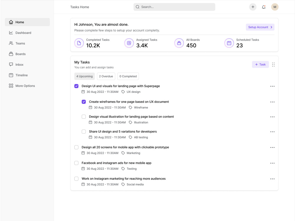The width and height of the screenshot is (295, 221).
Task: Open the notifications bell icon
Action: click(263, 7)
